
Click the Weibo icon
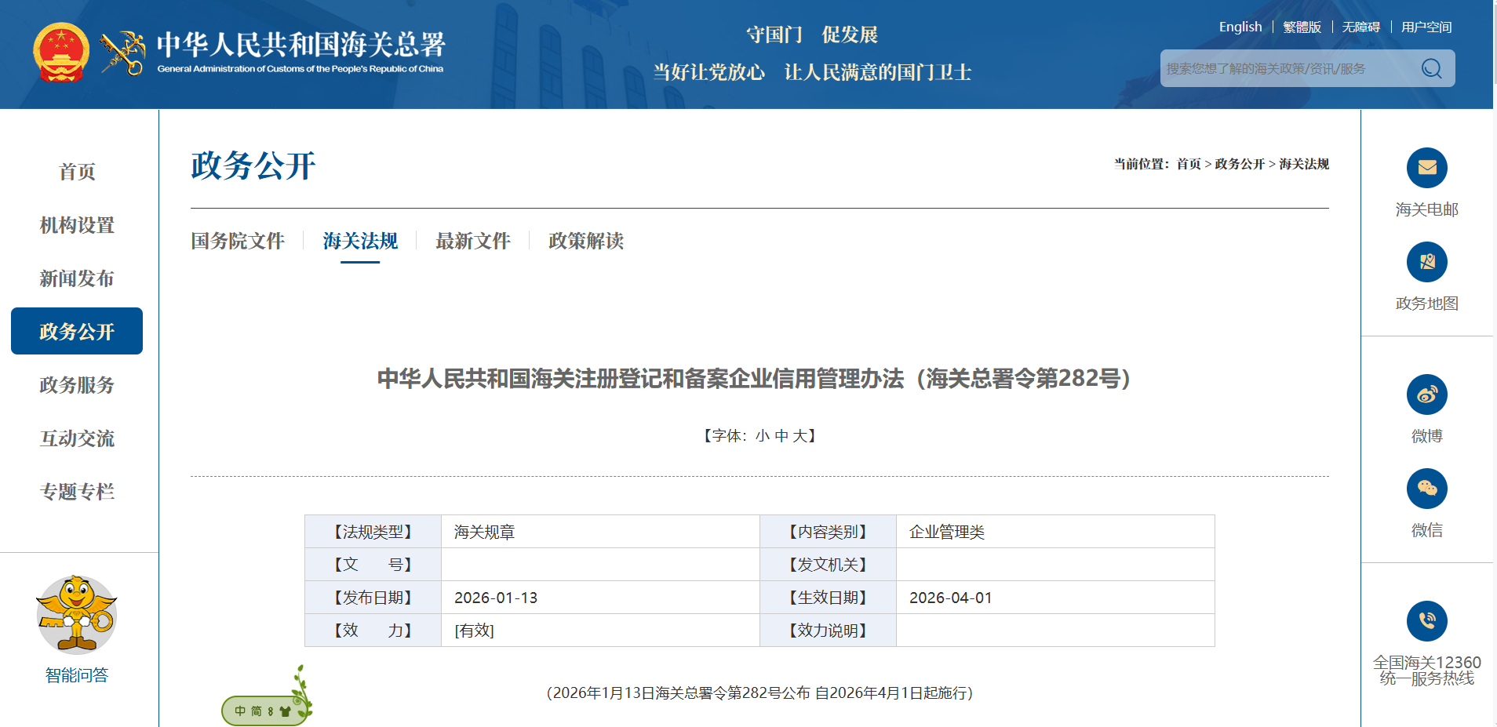tap(1426, 394)
